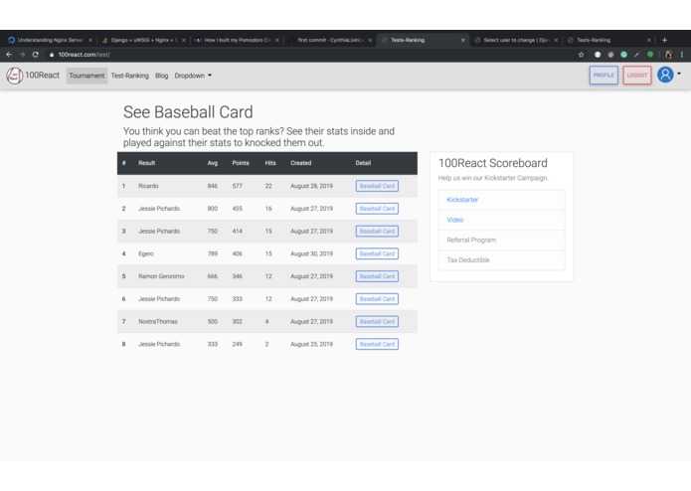Open Baseball Card for rank 2 Jessie Pichardo

point(377,209)
